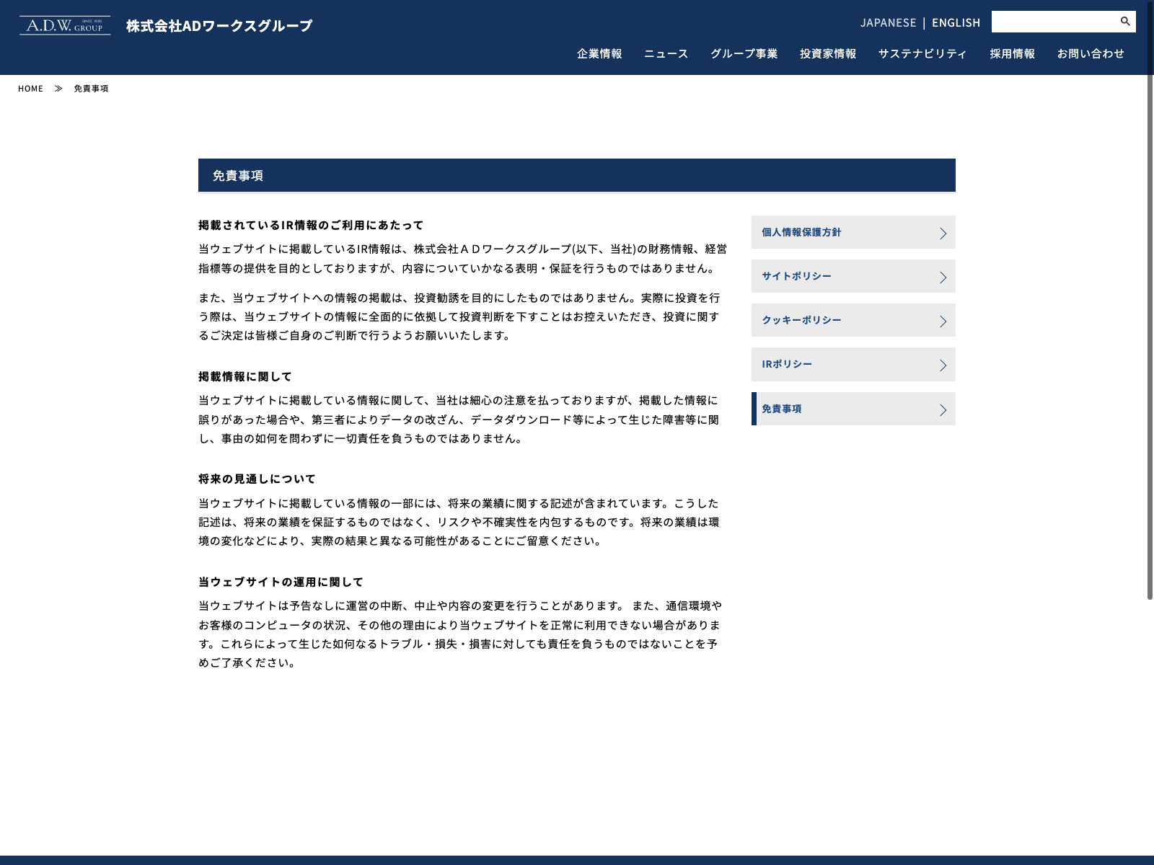This screenshot has width=1154, height=865.
Task: Click the 株式会社ADワークスグループ site title
Action: click(x=219, y=26)
